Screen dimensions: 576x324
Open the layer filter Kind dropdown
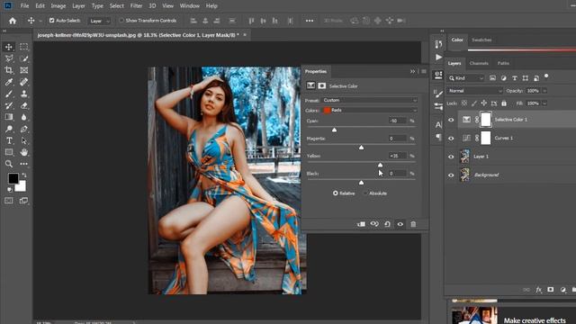point(466,78)
